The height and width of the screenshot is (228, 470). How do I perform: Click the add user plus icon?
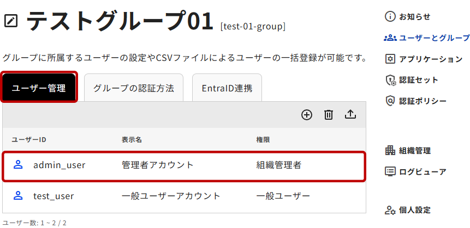pos(307,114)
